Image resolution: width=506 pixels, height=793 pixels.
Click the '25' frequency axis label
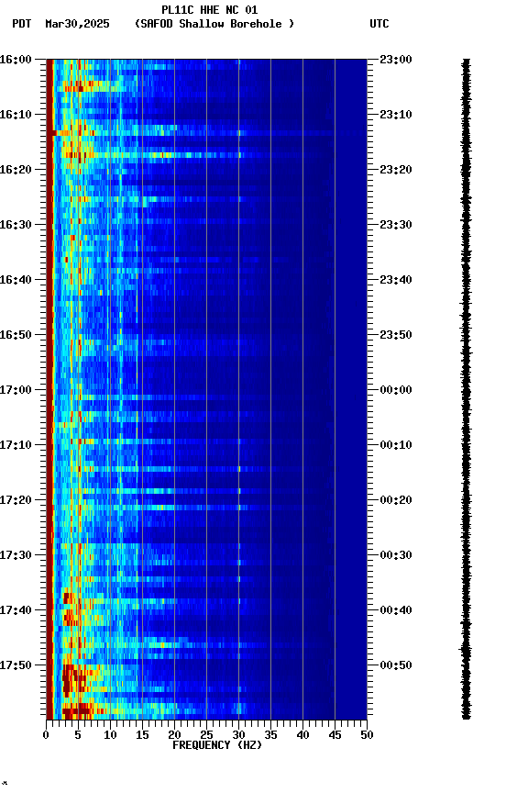206,735
